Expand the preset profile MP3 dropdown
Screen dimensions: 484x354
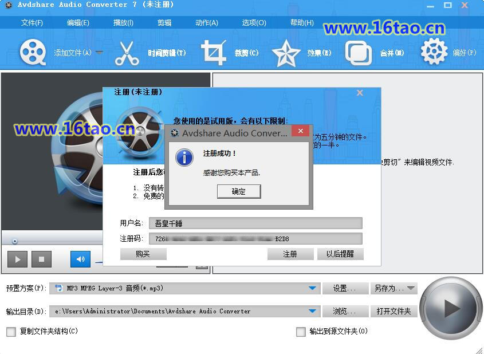pyautogui.click(x=313, y=288)
